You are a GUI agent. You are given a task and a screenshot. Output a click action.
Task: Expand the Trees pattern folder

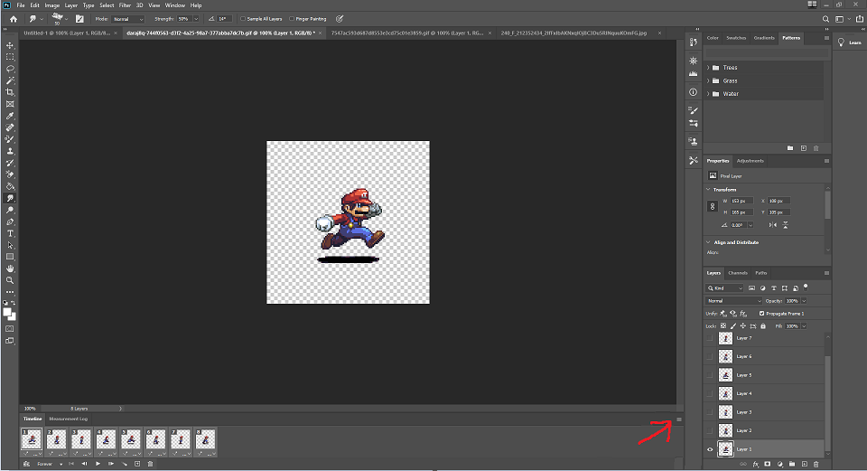pos(708,68)
